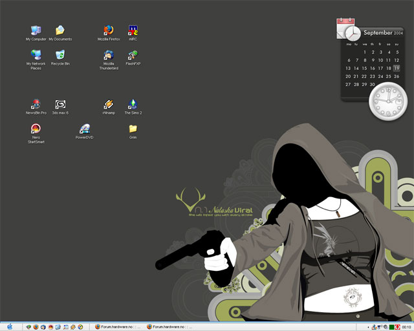This screenshot has height=331, width=414.
Task: Select the My Computer desktop icon
Action: point(36,33)
